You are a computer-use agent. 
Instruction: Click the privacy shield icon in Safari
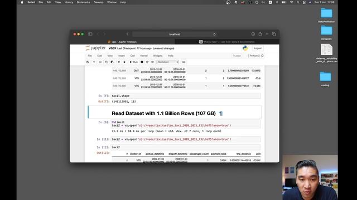pyautogui.click(x=128, y=34)
